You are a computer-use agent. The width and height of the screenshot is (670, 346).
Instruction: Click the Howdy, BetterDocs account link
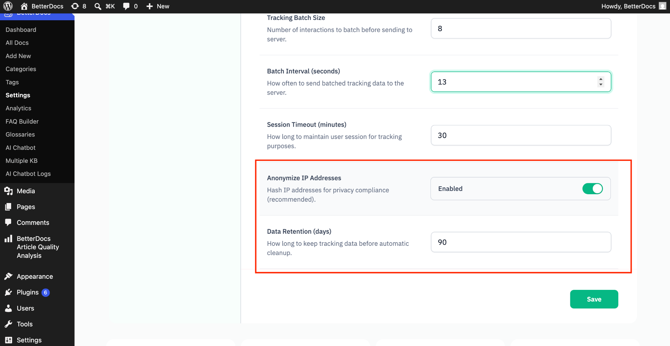tap(628, 6)
